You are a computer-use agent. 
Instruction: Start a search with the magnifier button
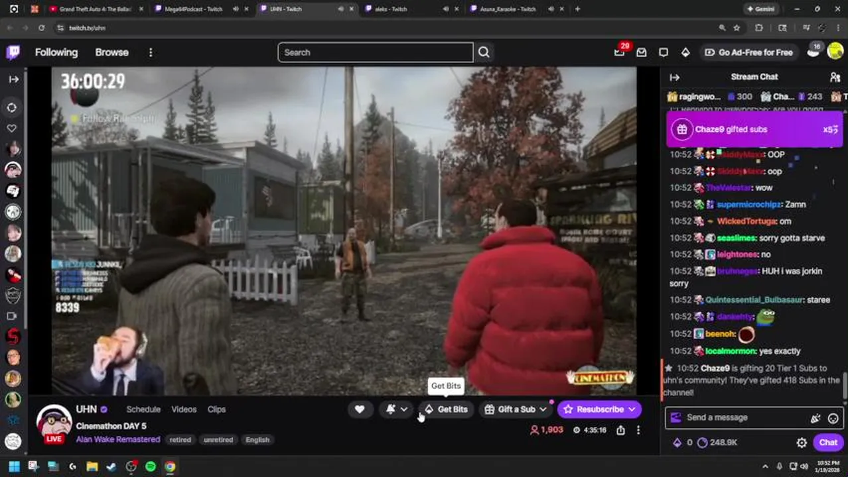484,52
